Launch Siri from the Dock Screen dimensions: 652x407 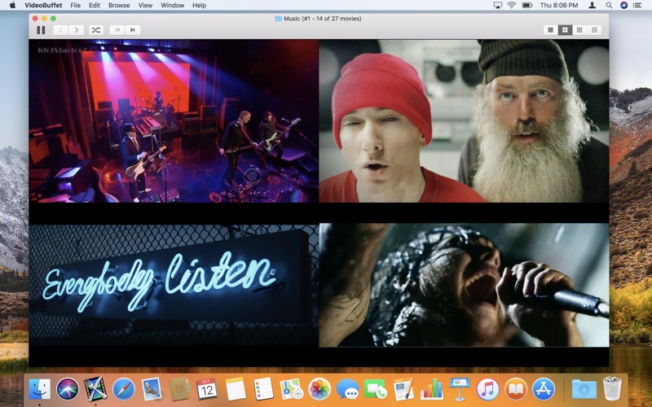point(68,390)
